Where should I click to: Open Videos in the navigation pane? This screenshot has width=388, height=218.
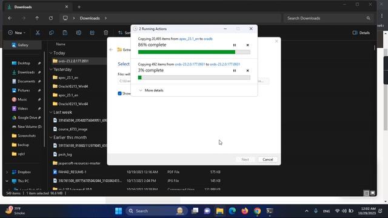click(x=23, y=108)
